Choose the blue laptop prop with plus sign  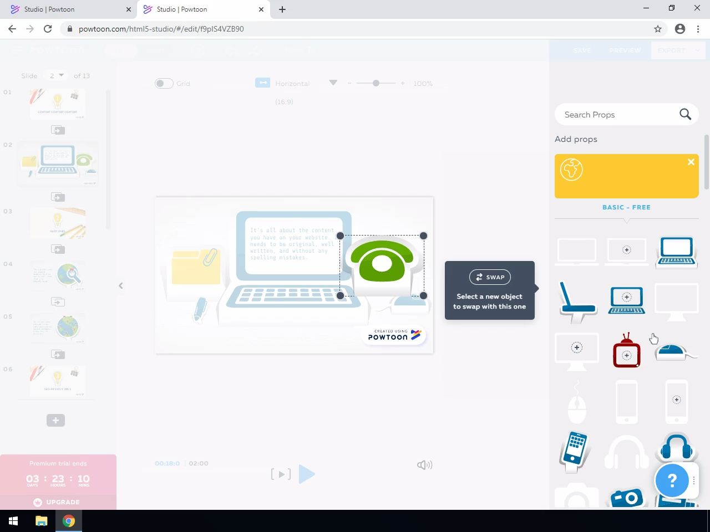coord(627,300)
